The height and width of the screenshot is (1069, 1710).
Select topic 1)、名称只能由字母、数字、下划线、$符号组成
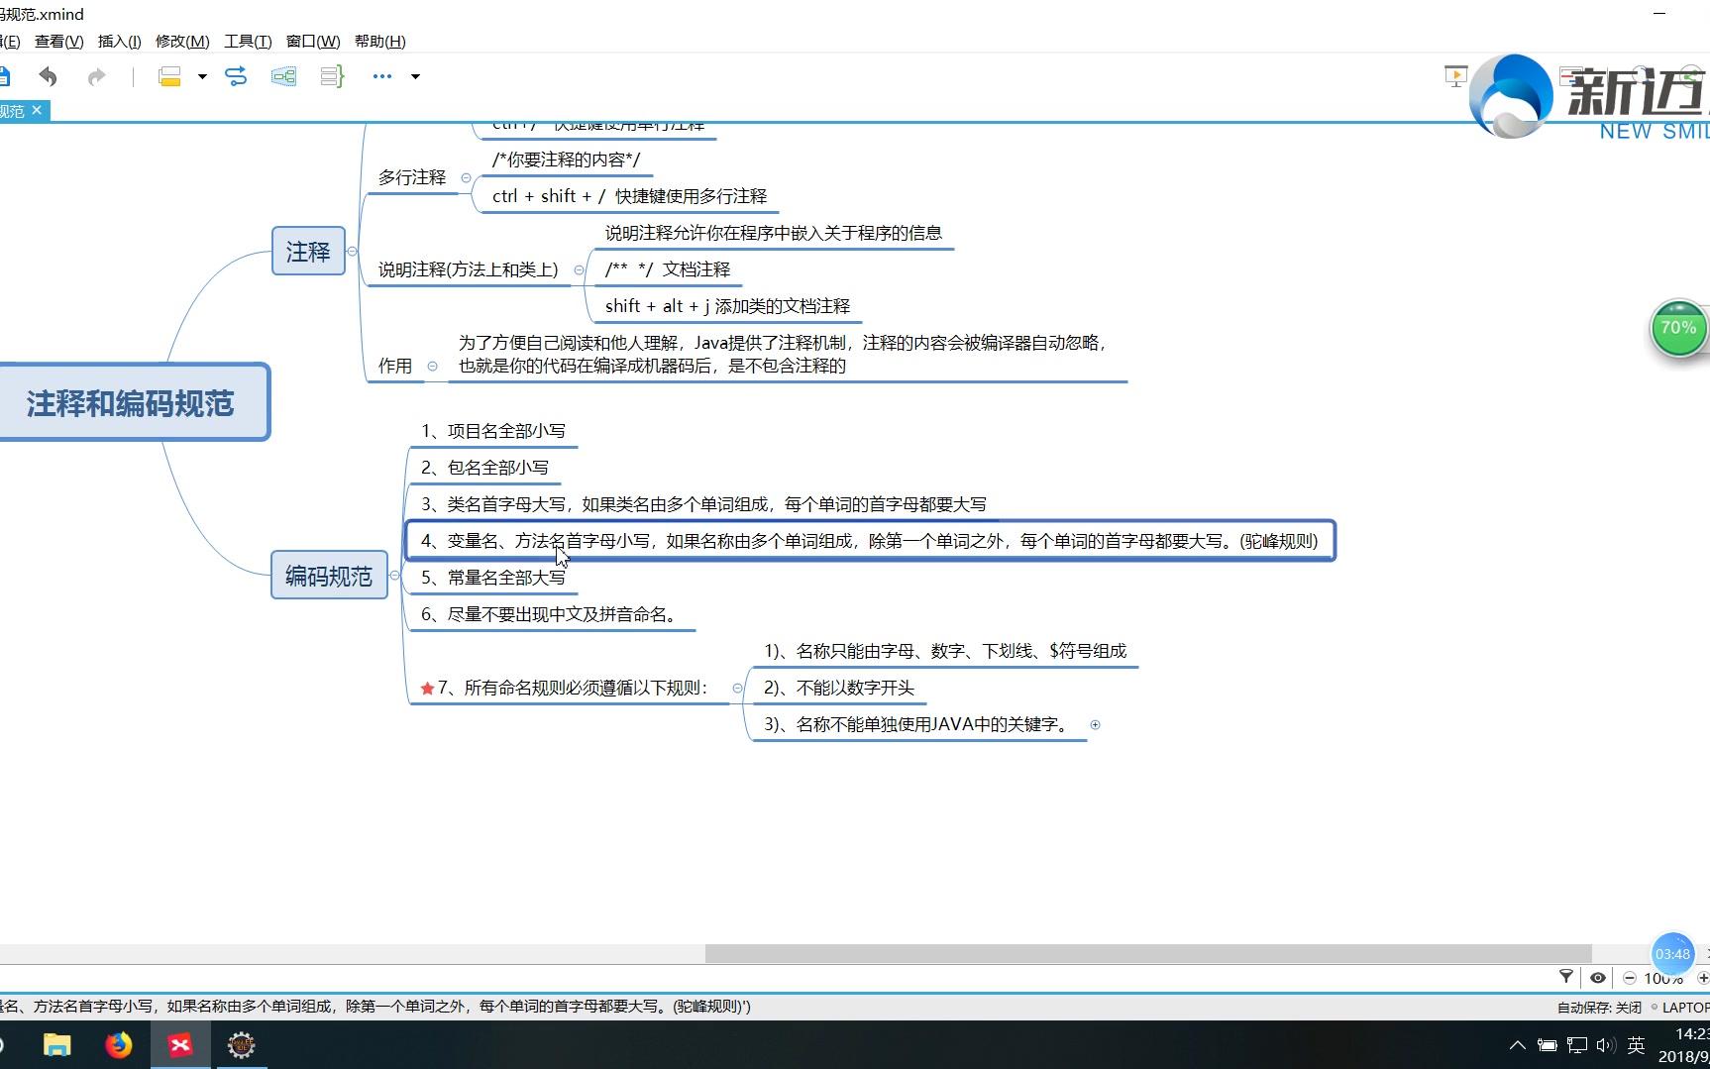tap(945, 651)
